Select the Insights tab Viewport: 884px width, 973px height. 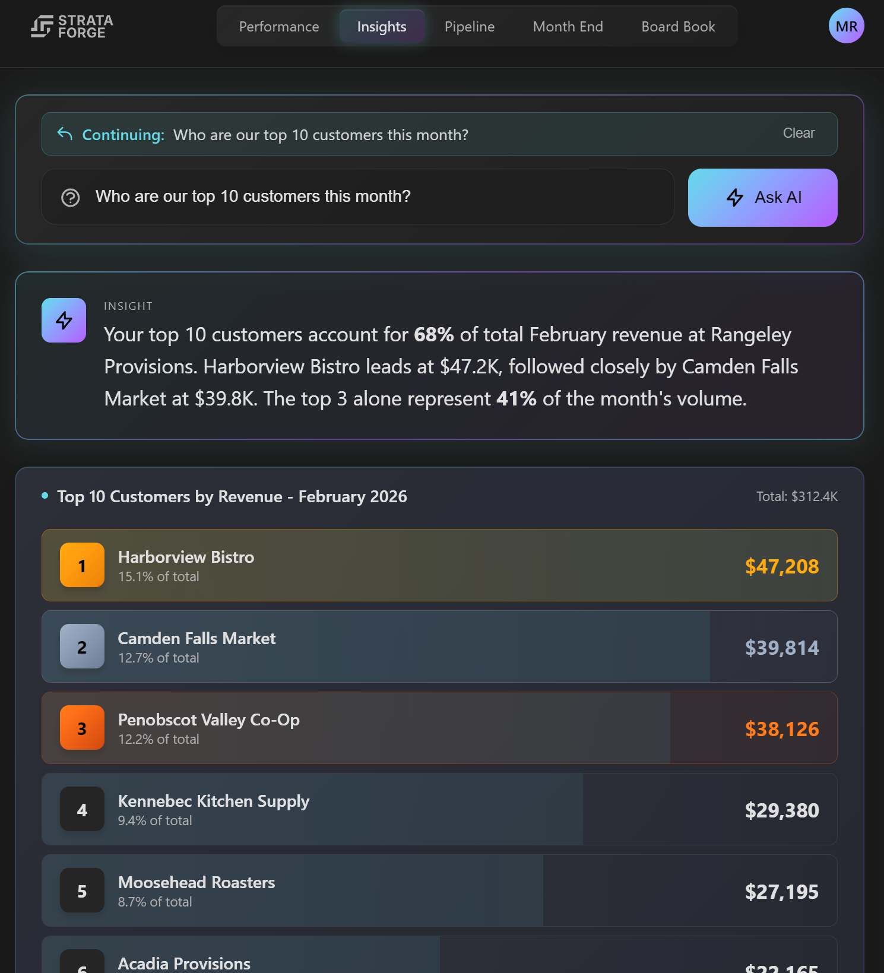382,27
